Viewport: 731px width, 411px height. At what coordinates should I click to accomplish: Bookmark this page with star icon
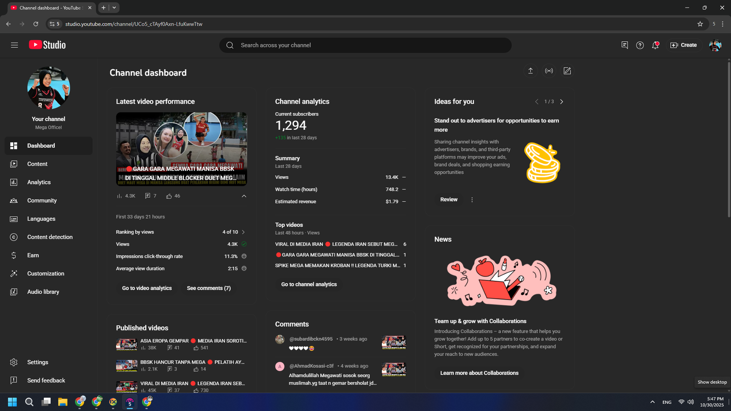pos(700,24)
